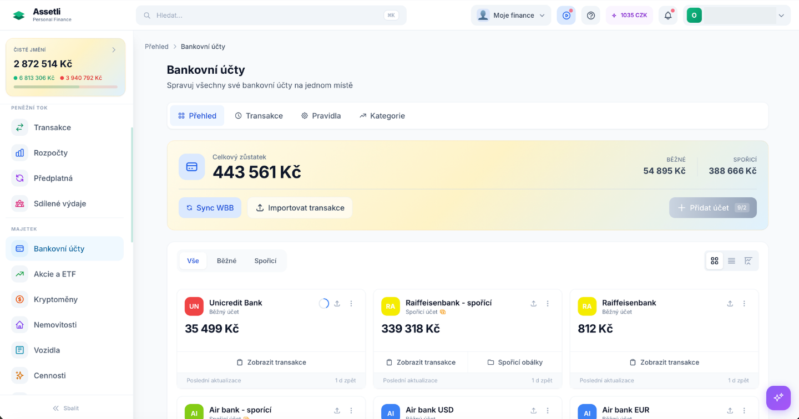Click the Sync WBB button

pyautogui.click(x=210, y=208)
